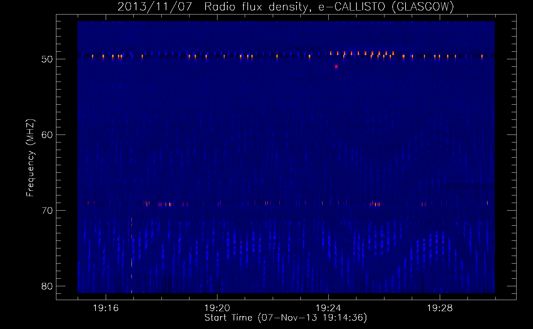The height and width of the screenshot is (329, 533).
Task: Click the "19:20" time tick label
Action: 217,308
